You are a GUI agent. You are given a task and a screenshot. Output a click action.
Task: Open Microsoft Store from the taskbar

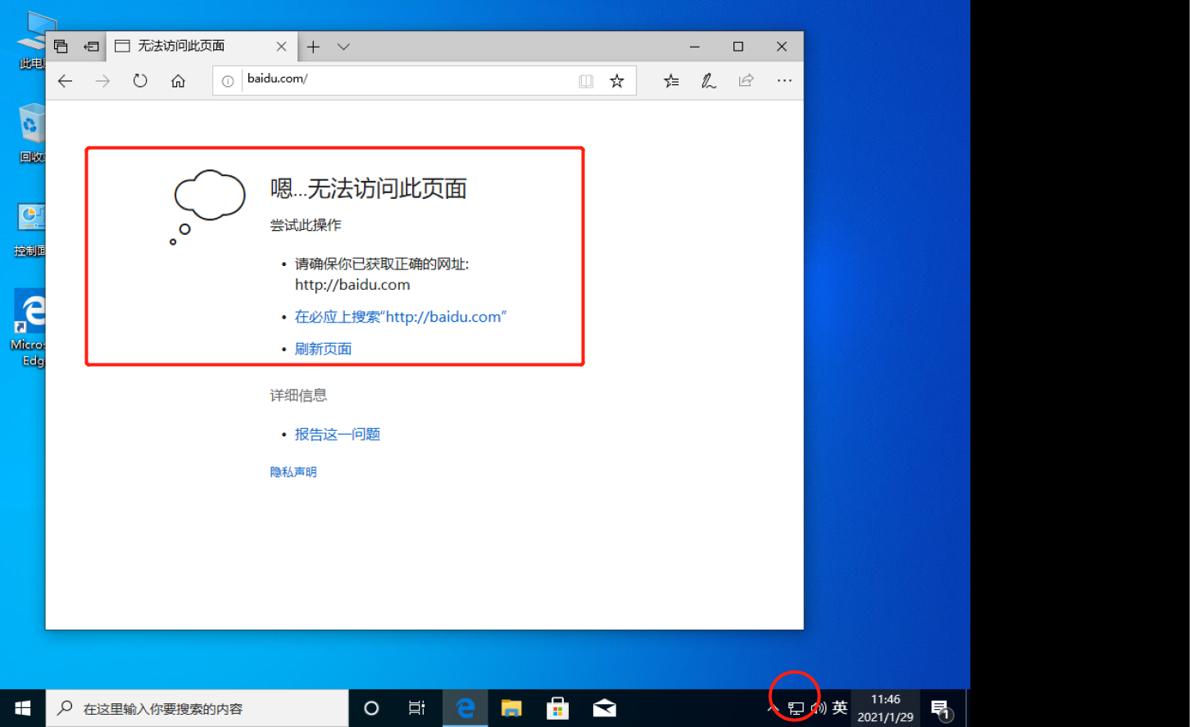[x=558, y=708]
